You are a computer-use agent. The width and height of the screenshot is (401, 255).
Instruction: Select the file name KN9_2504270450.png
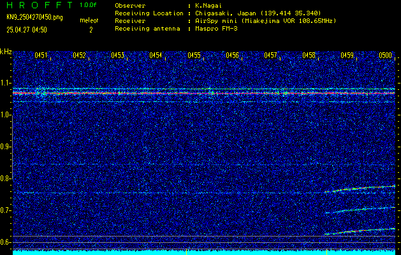click(34, 17)
